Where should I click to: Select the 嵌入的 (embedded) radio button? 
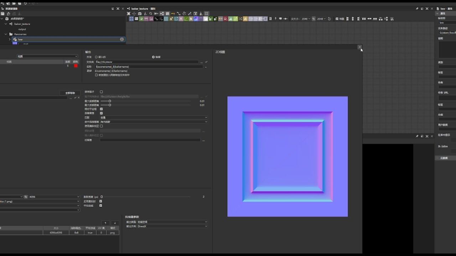(96, 57)
